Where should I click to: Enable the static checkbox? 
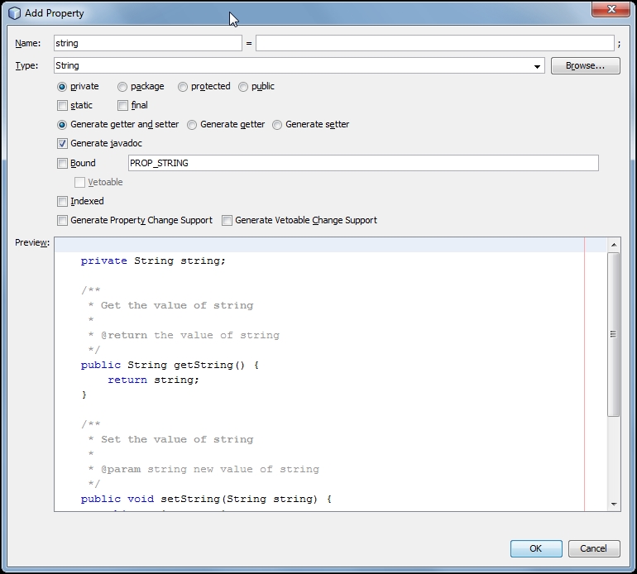[x=62, y=106]
